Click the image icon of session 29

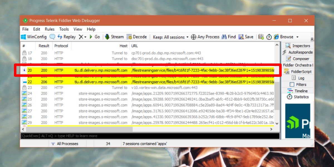[24, 123]
